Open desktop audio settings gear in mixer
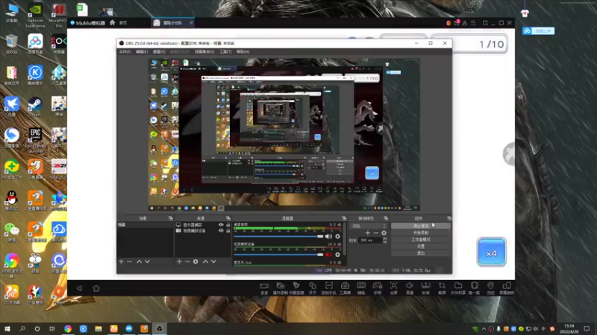 coord(338,236)
